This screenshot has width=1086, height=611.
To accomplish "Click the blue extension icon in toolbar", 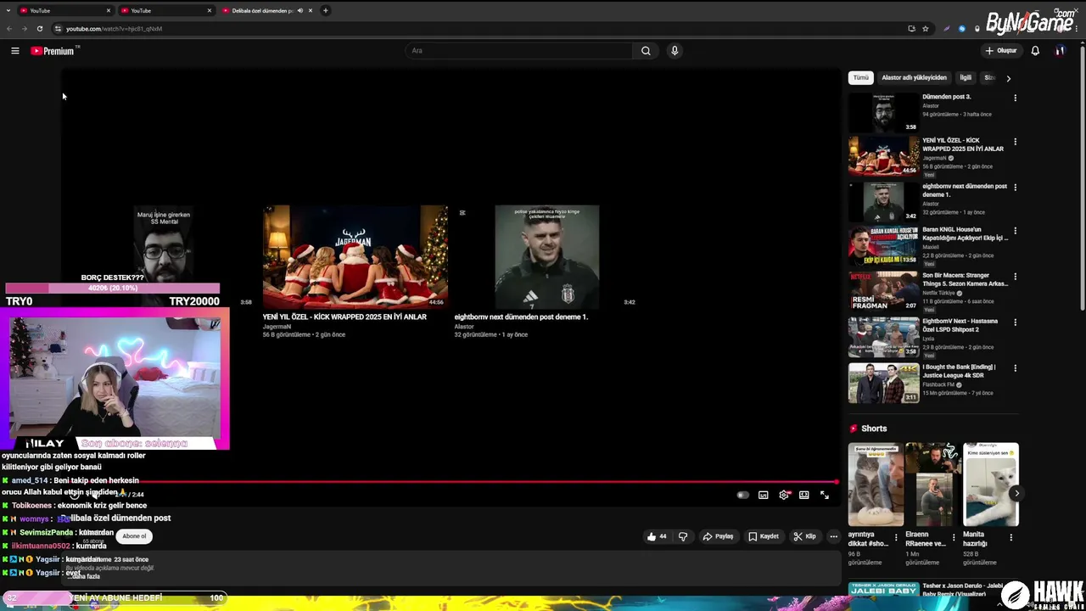I will tap(962, 29).
